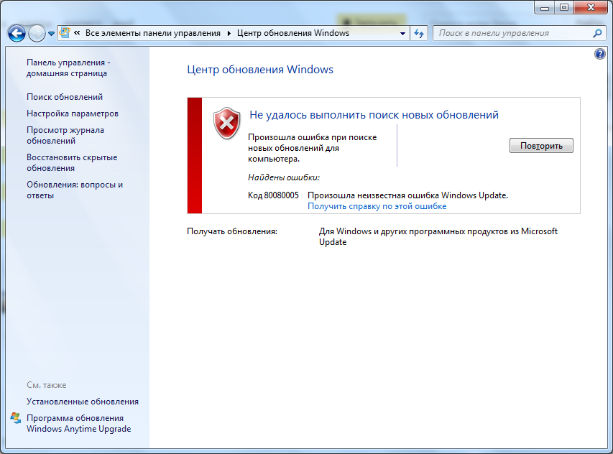This screenshot has height=454, width=613.
Task: Click the 'Код 80080005' error code text
Action: (273, 195)
